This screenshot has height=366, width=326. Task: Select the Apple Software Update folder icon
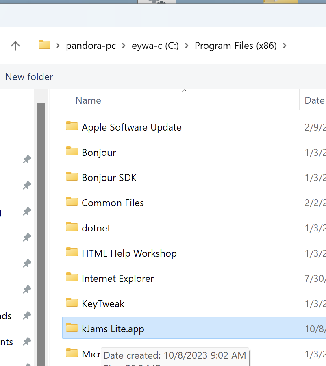tap(72, 126)
